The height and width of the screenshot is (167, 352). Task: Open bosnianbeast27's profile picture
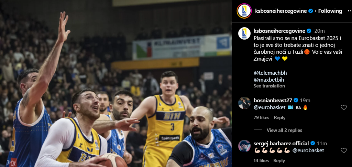tap(244, 103)
